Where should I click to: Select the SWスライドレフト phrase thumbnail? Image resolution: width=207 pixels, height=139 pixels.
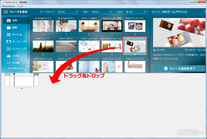[x=135, y=26]
